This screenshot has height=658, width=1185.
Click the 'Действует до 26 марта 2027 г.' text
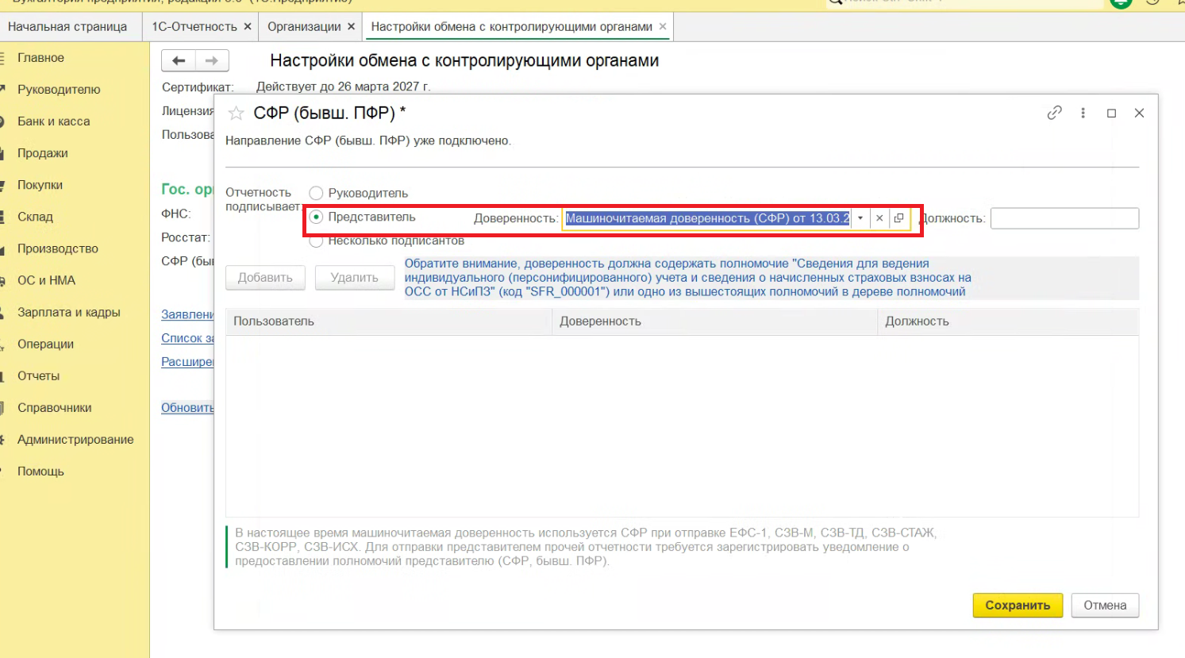pos(343,87)
